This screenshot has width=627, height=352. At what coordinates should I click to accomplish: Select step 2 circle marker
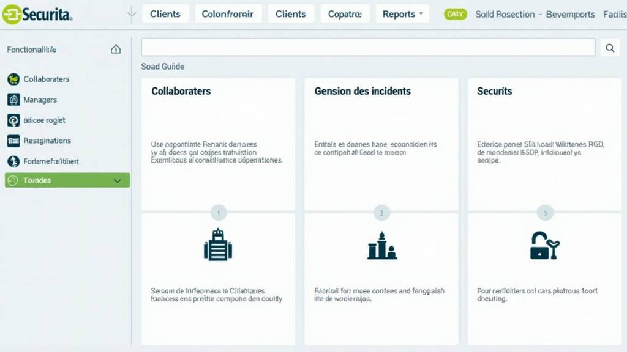click(381, 213)
